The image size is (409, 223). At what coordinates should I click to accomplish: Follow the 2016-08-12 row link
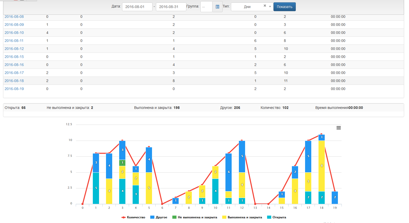[14, 49]
